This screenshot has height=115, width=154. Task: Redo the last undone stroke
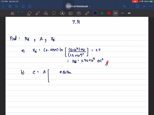(131, 6)
